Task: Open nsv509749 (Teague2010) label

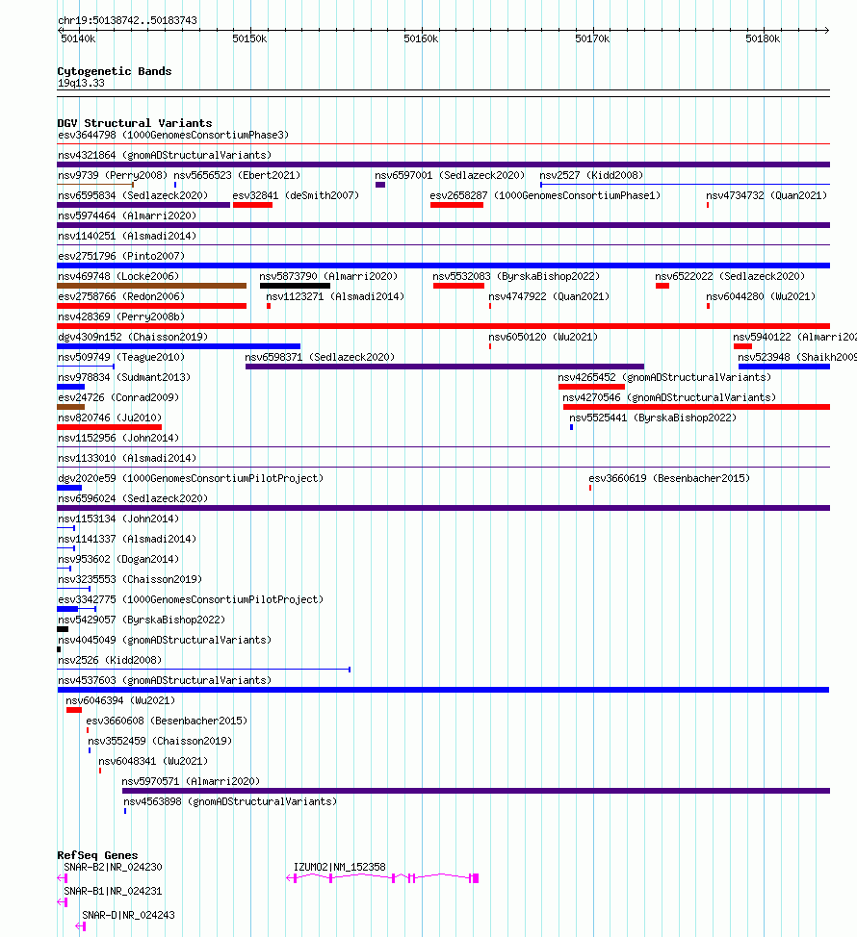Action: pos(121,357)
